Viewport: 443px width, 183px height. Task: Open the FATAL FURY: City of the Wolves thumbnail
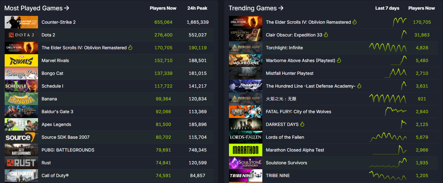[x=245, y=112]
